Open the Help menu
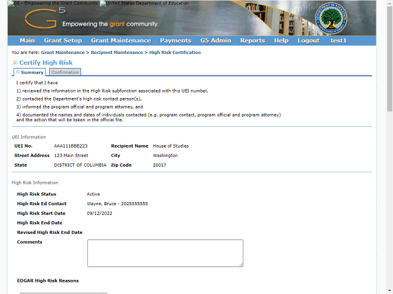 [281, 40]
